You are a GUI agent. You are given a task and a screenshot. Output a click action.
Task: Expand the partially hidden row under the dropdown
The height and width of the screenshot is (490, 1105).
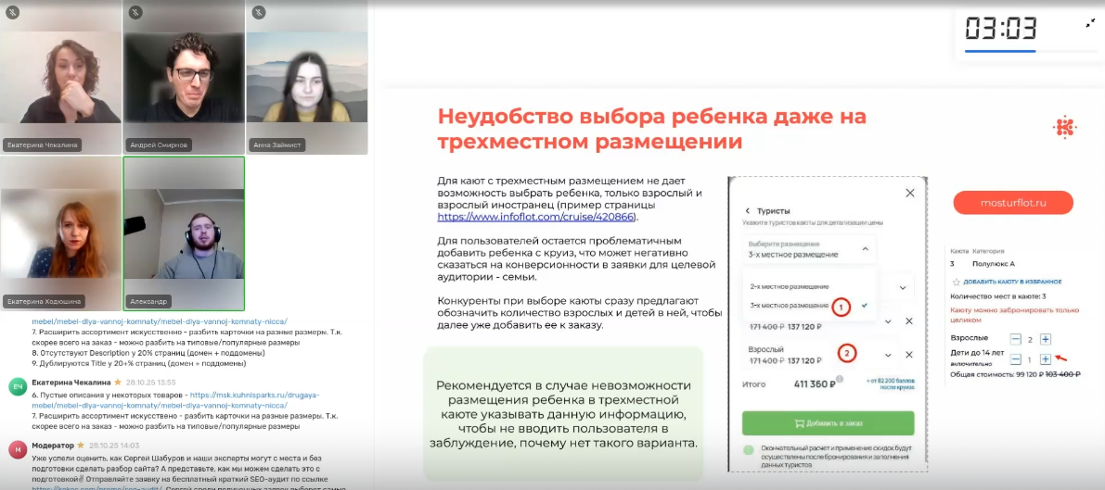pos(903,287)
